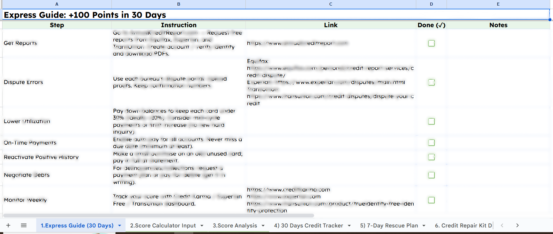Viewport: 553px width, 234px height.
Task: Open the all sheets list icon
Action: pos(24,225)
